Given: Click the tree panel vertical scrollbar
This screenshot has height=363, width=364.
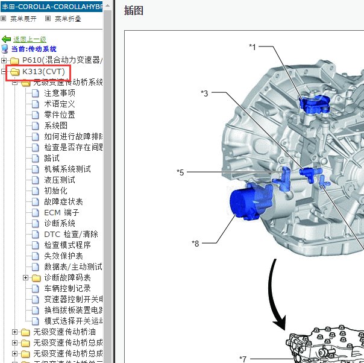Looking at the screenshot, I should pos(108,186).
